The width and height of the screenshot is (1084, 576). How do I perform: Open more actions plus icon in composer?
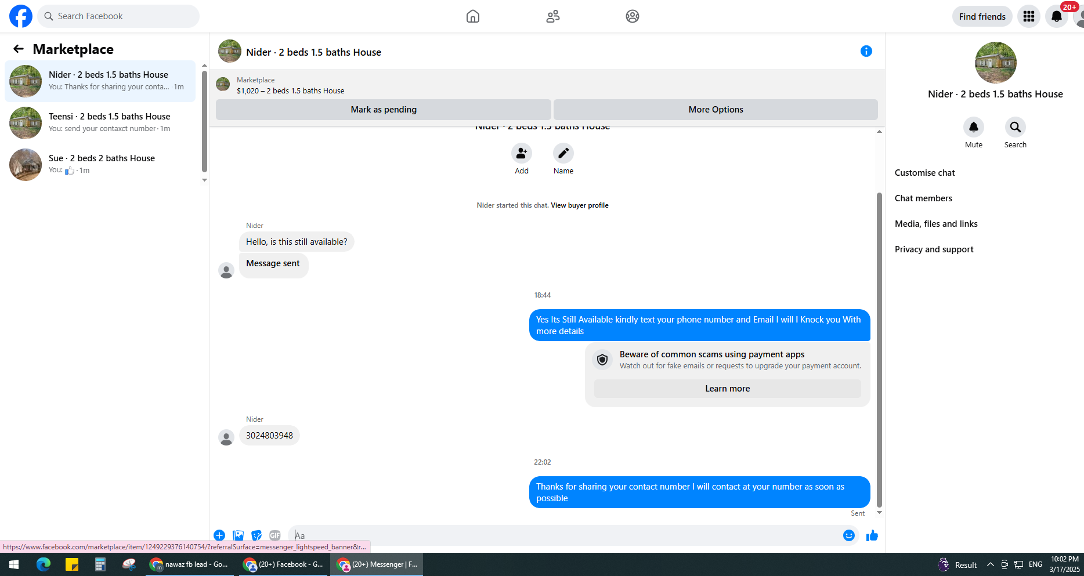[219, 535]
